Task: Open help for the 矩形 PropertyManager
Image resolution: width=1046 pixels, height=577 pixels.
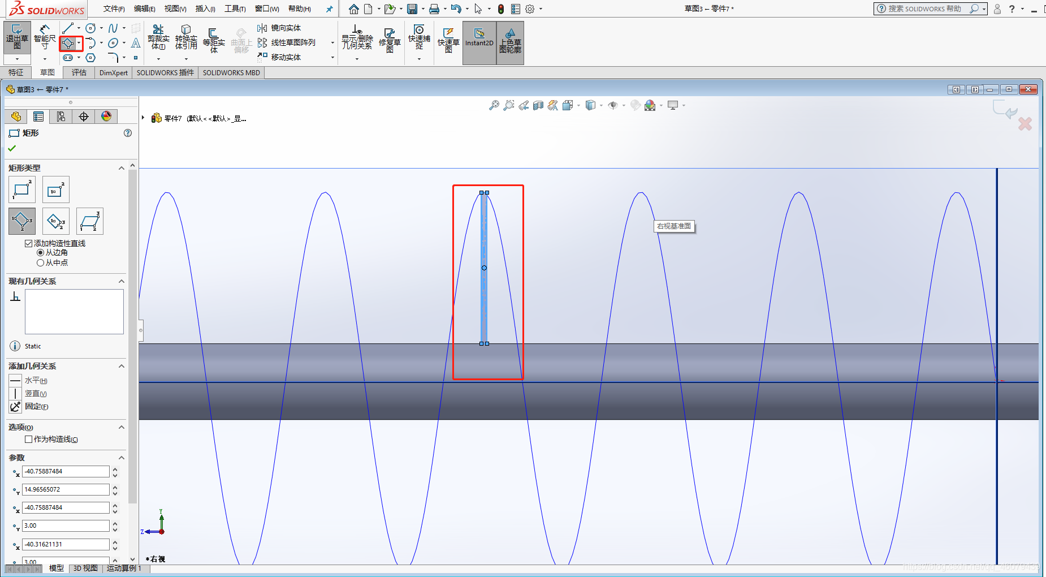Action: click(128, 133)
